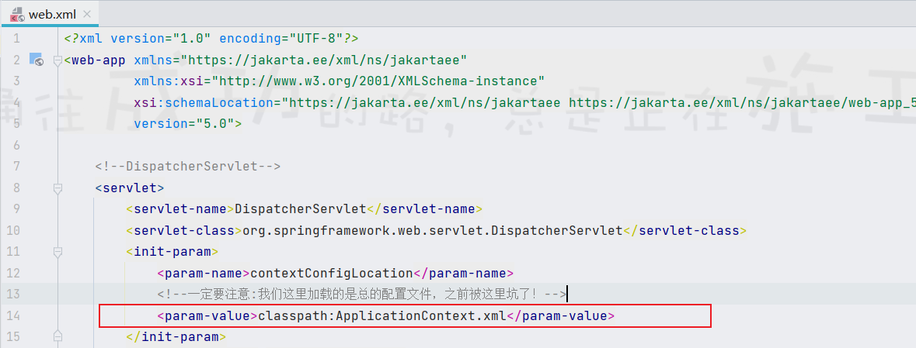Click the web.xml file icon in tab
The image size is (916, 348).
(17, 16)
